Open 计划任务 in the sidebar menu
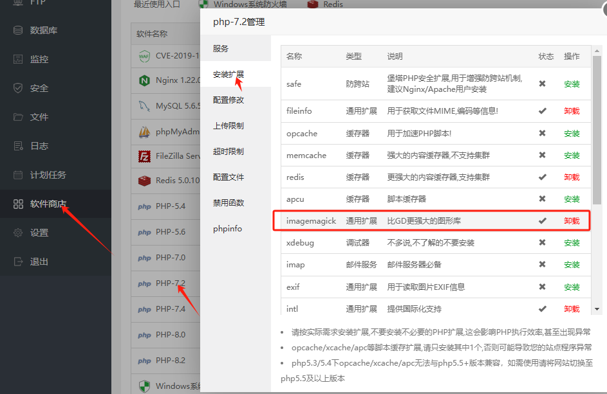The width and height of the screenshot is (607, 394). 48,175
